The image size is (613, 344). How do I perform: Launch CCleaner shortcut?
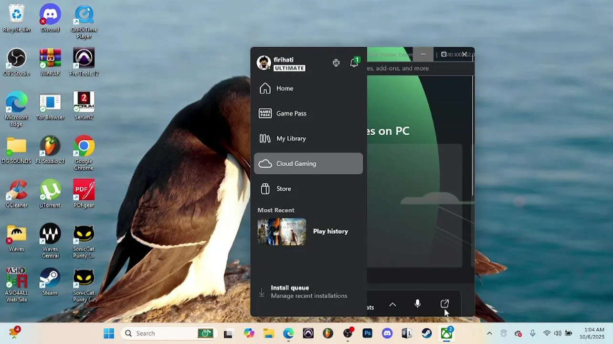tap(16, 194)
